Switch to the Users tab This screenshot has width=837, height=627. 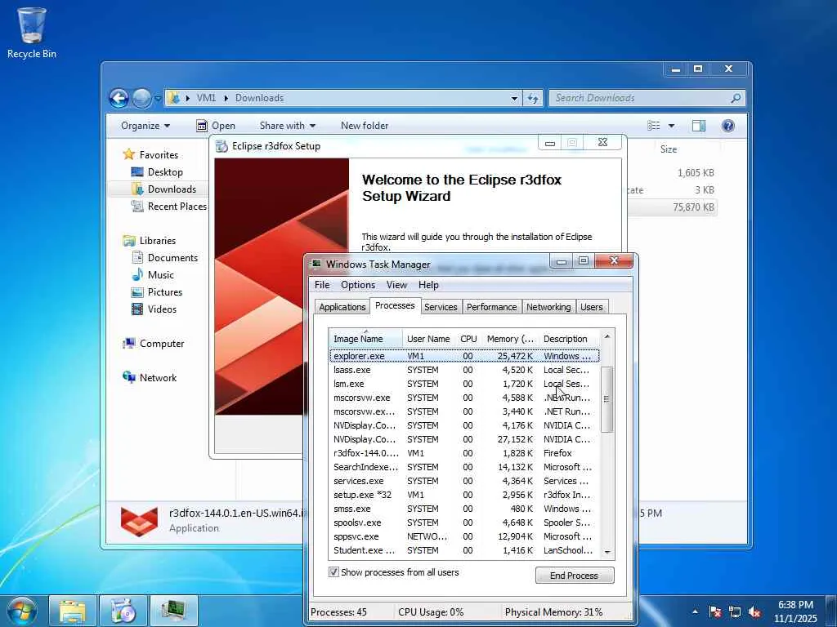tap(592, 307)
